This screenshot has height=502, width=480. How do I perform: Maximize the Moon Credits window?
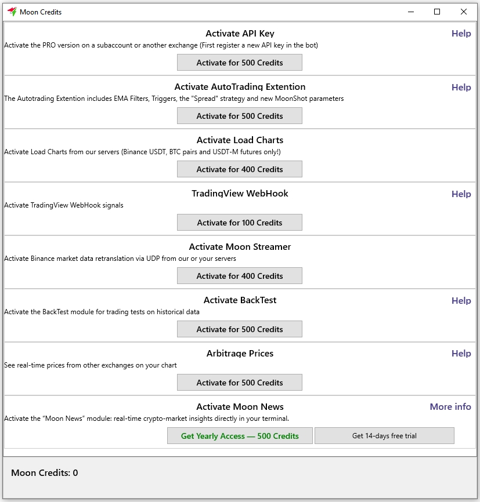tap(437, 12)
